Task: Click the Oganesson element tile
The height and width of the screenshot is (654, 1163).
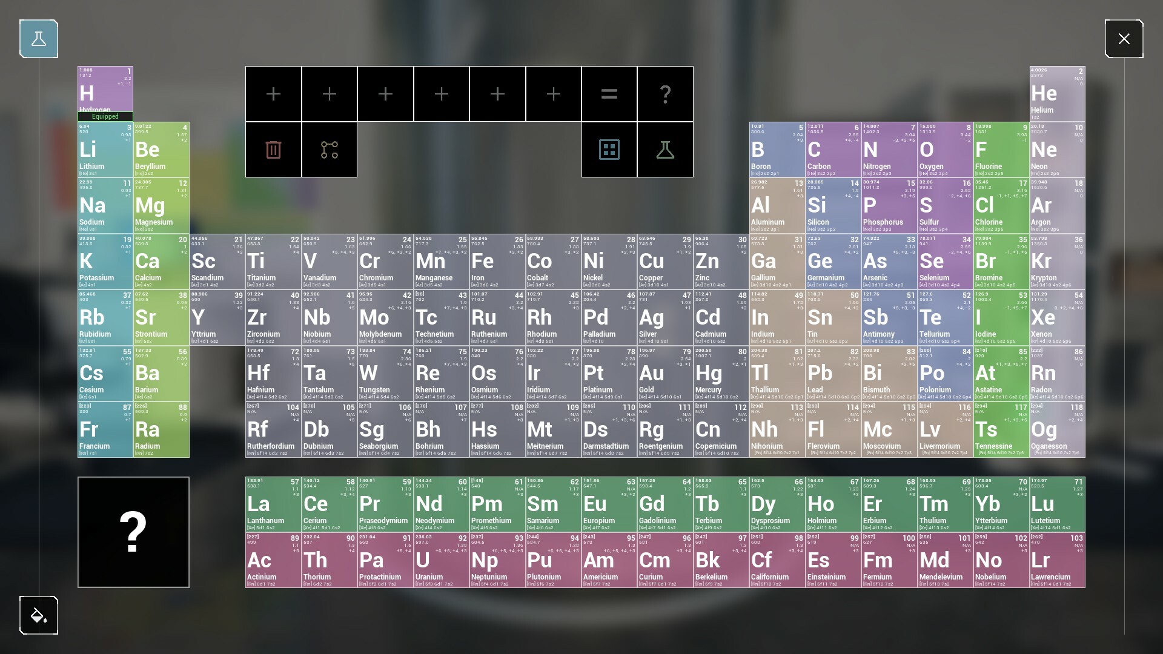Action: (1057, 430)
